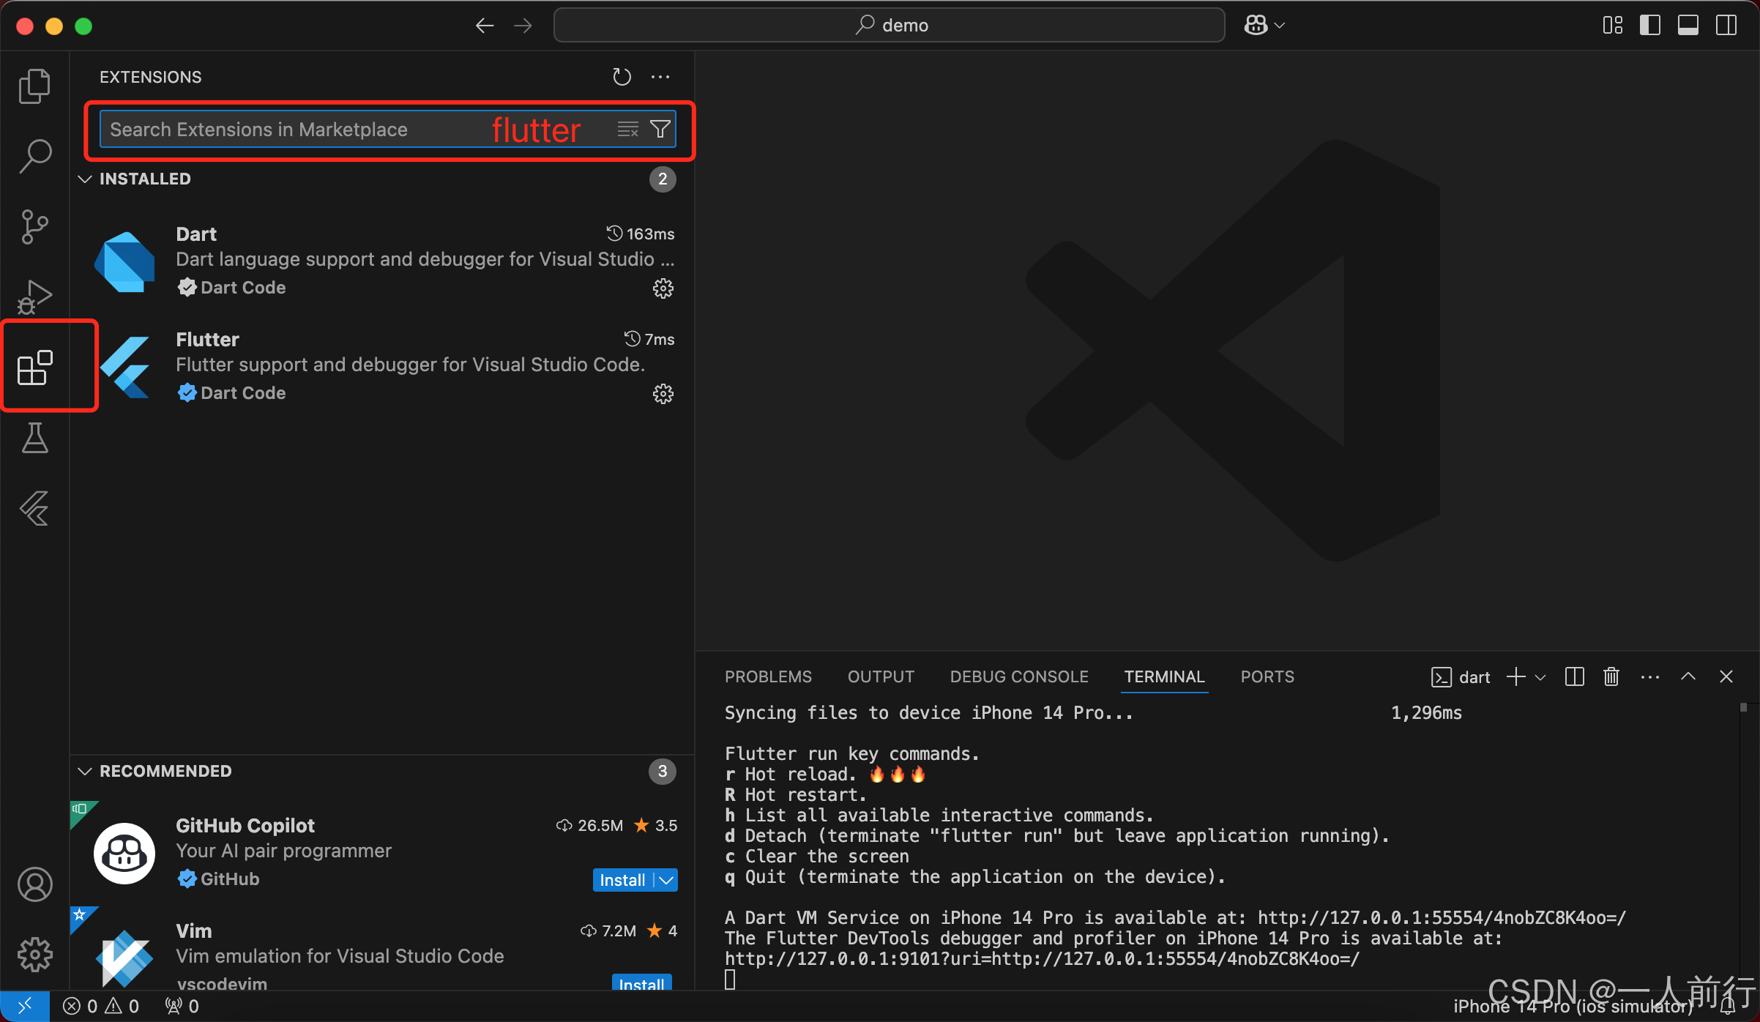Click the demo command center search box
Screen dimensions: 1760x1022
click(889, 26)
